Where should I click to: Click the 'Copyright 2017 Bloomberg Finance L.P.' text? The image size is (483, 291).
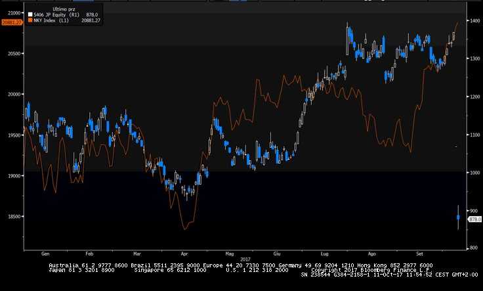[371, 270]
